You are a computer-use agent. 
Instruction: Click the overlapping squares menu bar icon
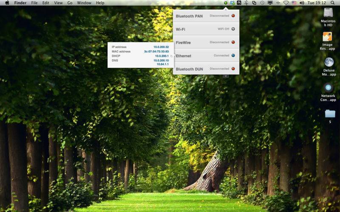[x=254, y=3]
